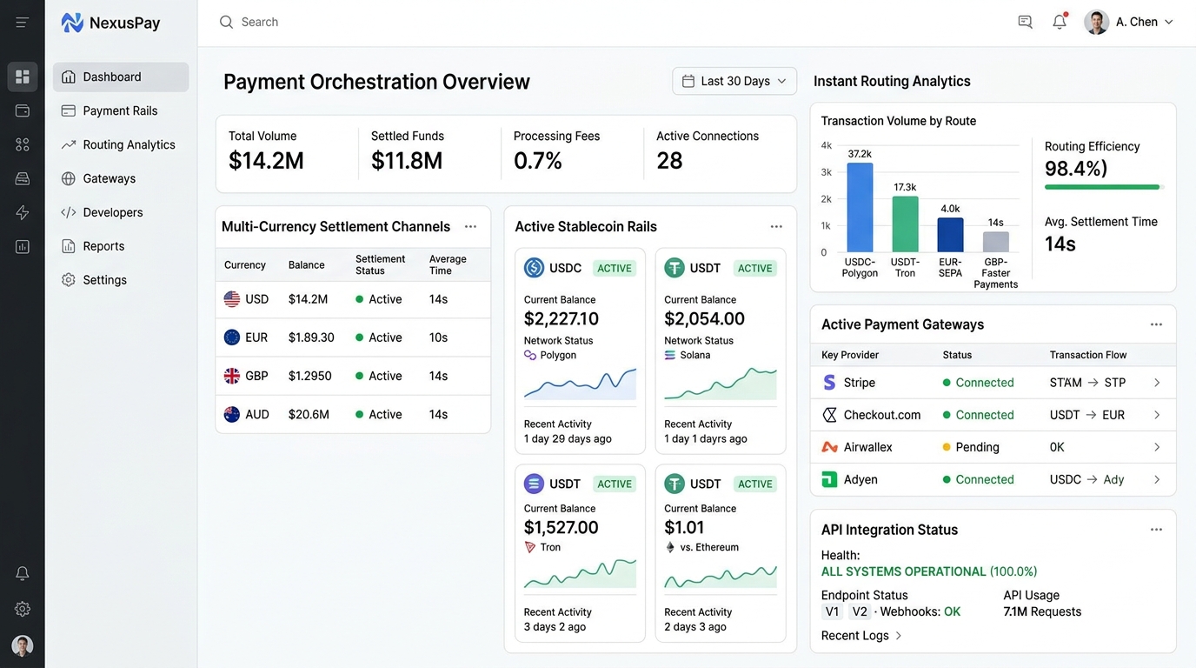Viewport: 1196px width, 668px height.
Task: Open the wallet icon in the dark rail
Action: [23, 110]
